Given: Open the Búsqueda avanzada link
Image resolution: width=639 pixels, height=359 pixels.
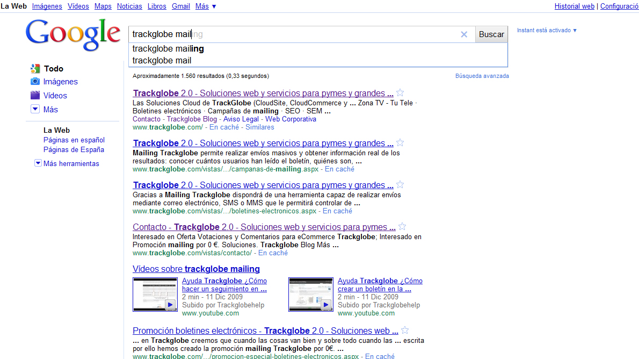Looking at the screenshot, I should 482,76.
